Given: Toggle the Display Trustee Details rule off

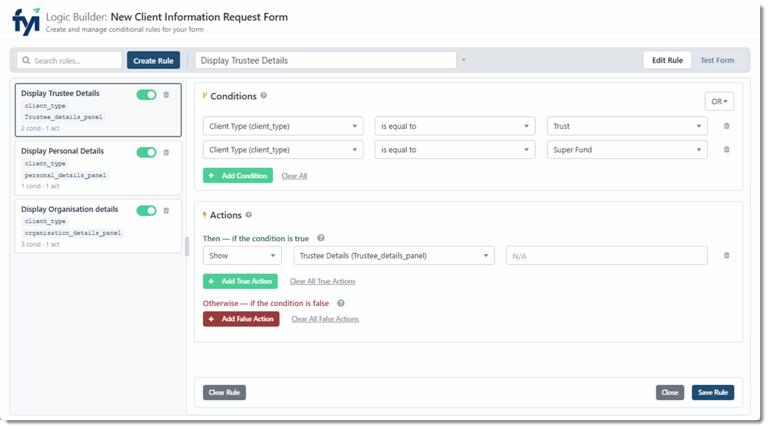Looking at the screenshot, I should pyautogui.click(x=146, y=95).
